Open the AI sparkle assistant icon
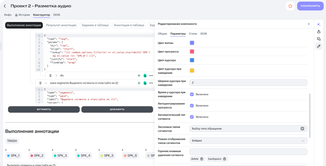The height and width of the screenshot is (166, 326). [x=319, y=24]
